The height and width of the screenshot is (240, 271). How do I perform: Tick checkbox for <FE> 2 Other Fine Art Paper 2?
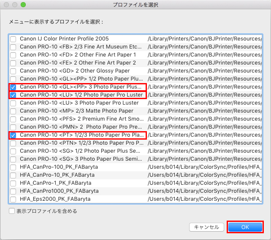(x=13, y=63)
